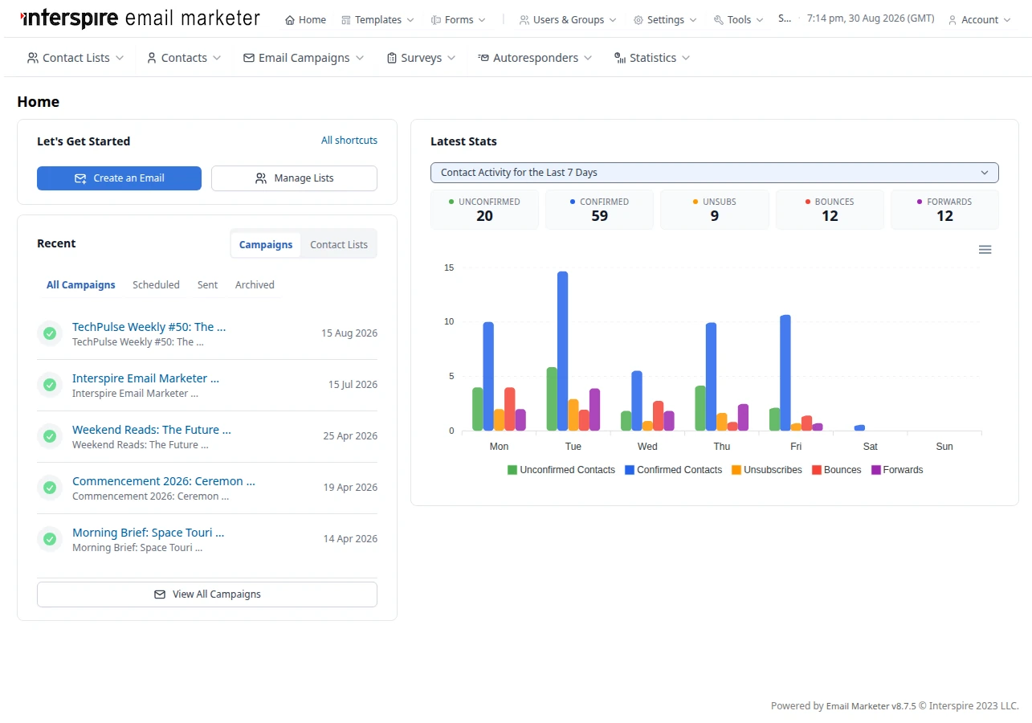Click the UNSUBS 9 stat card
The width and height of the screenshot is (1032, 723).
point(715,210)
